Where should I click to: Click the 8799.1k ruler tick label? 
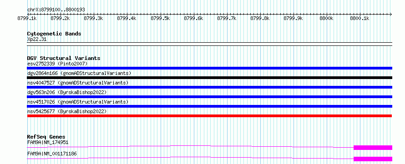pos(27,18)
